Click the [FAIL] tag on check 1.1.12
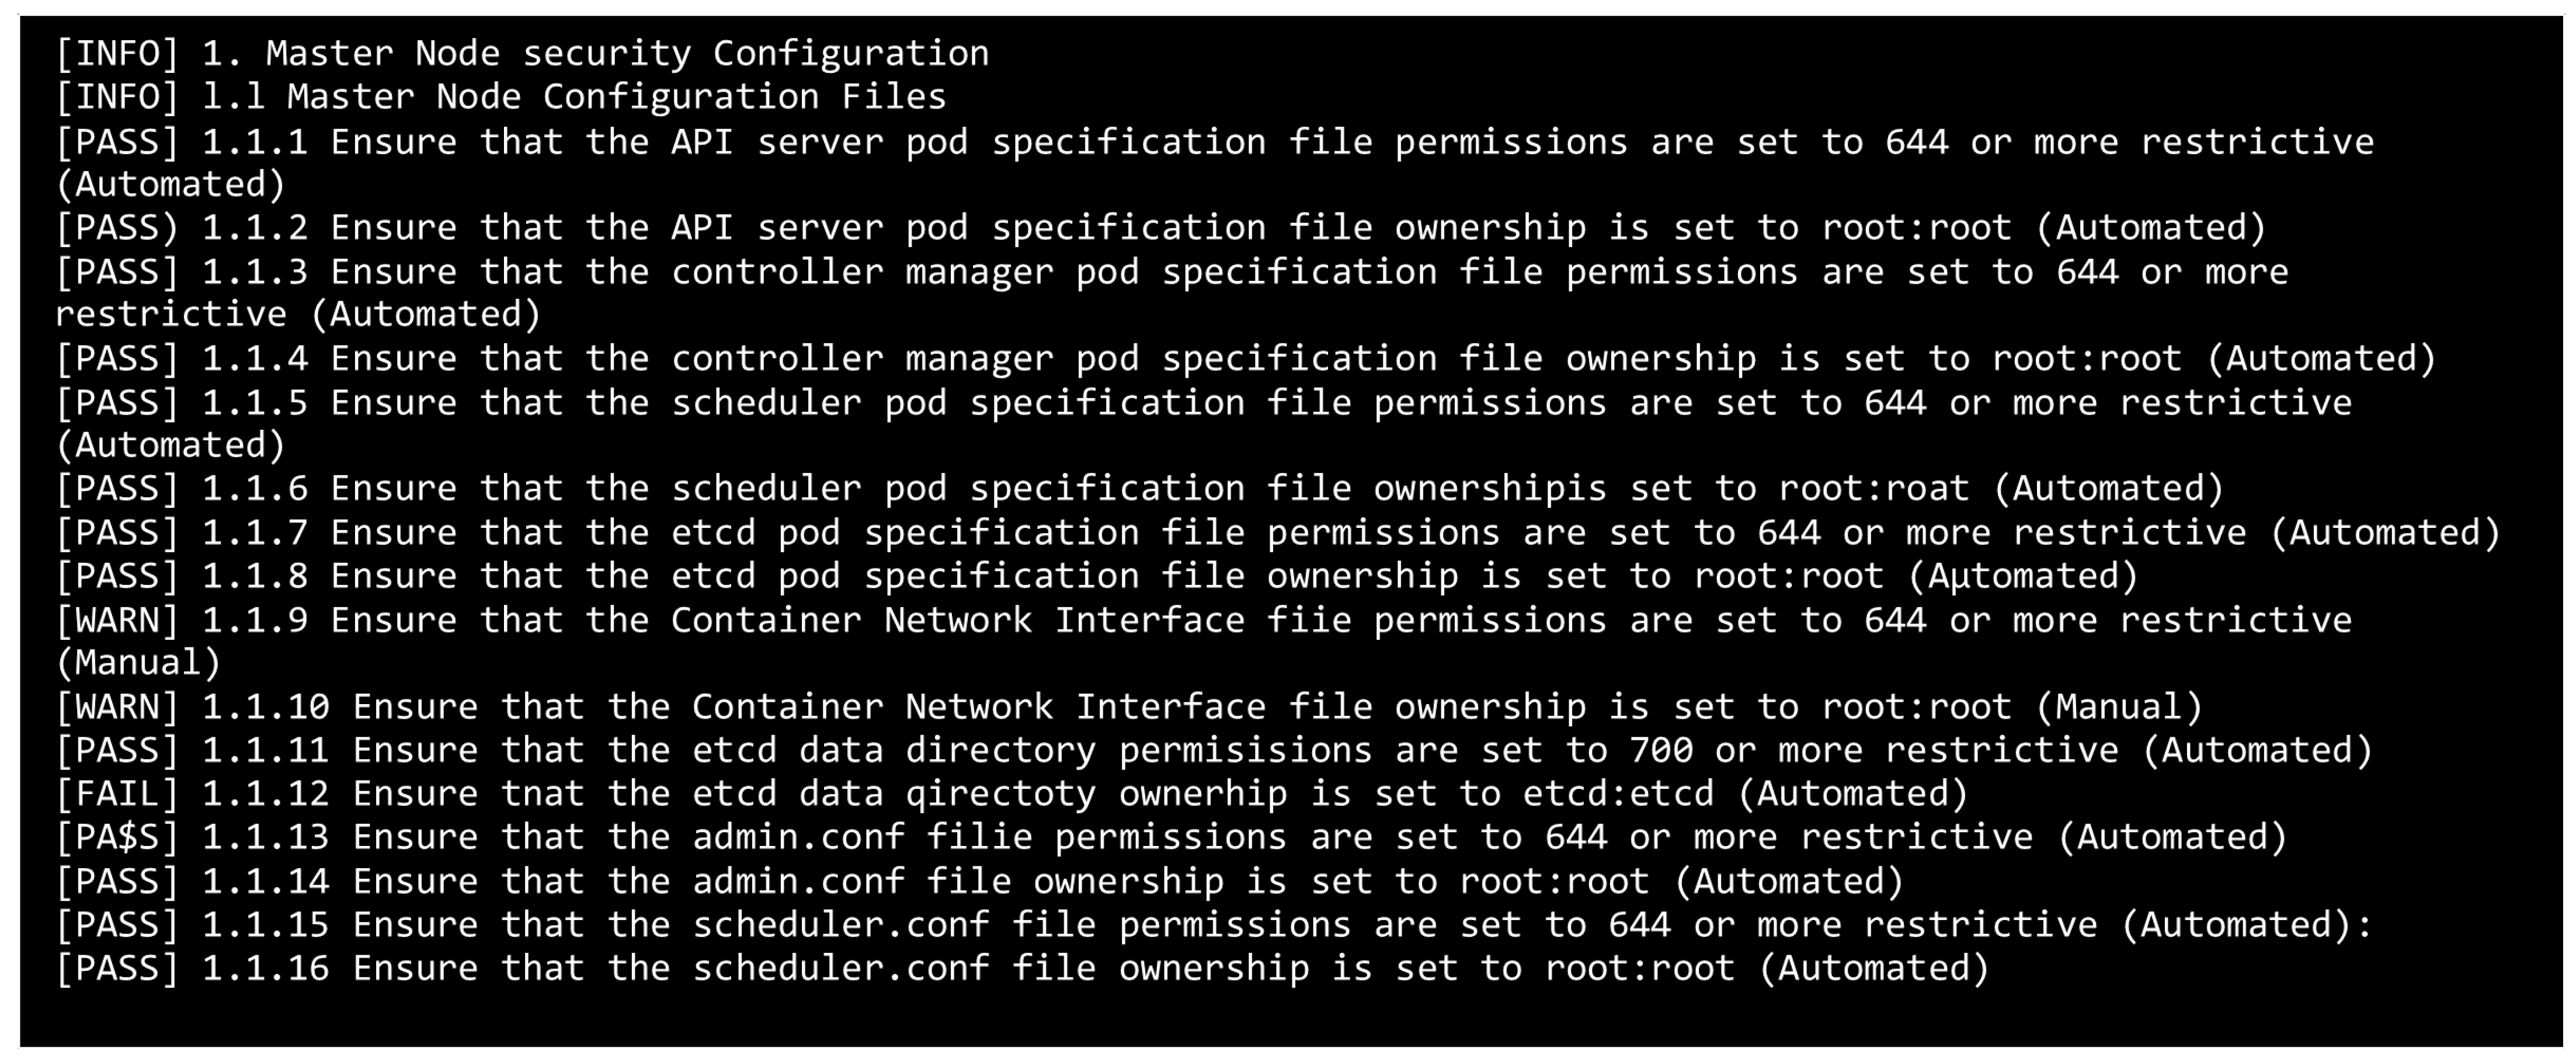 117,794
